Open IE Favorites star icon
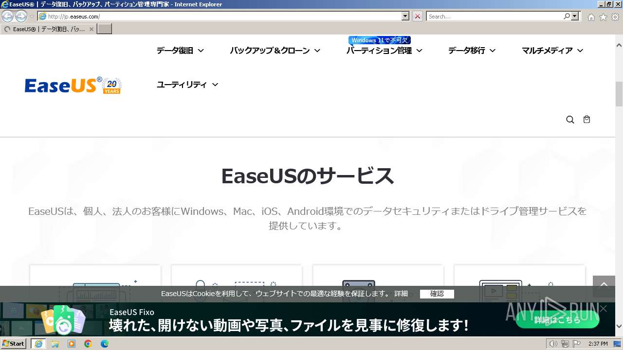 tap(603, 17)
